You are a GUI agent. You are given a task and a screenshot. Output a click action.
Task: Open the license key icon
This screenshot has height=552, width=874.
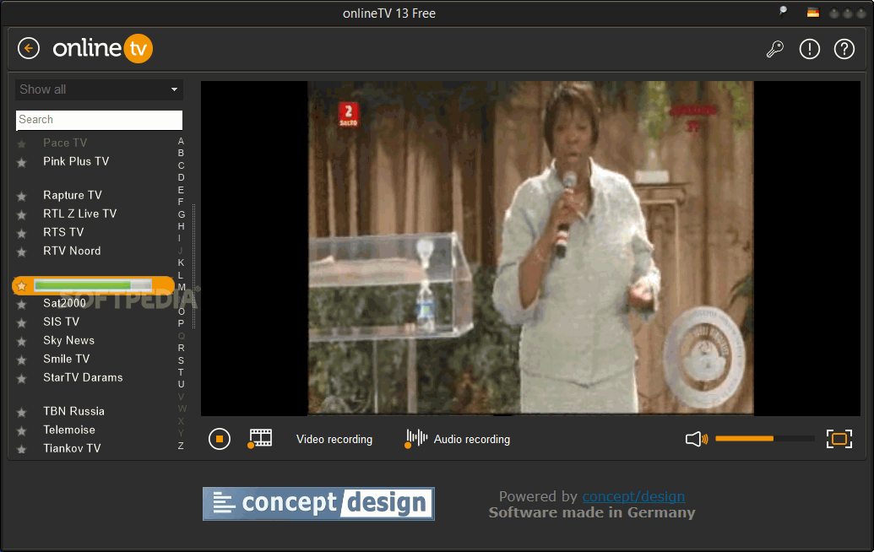(x=775, y=49)
